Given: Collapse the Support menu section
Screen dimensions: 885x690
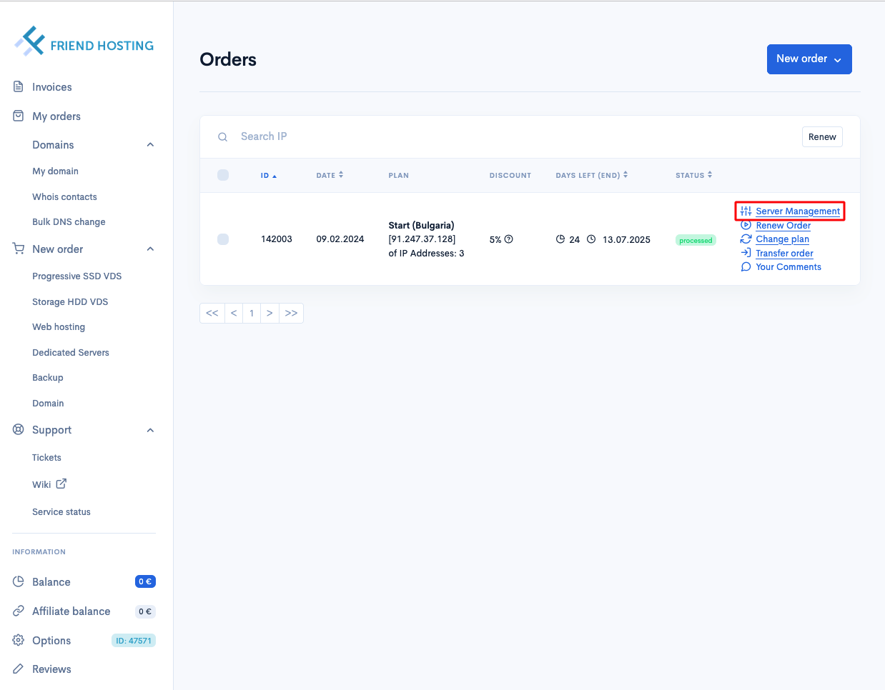Looking at the screenshot, I should coord(150,430).
